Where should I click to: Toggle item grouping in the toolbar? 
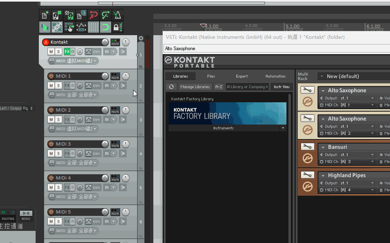coord(57,27)
